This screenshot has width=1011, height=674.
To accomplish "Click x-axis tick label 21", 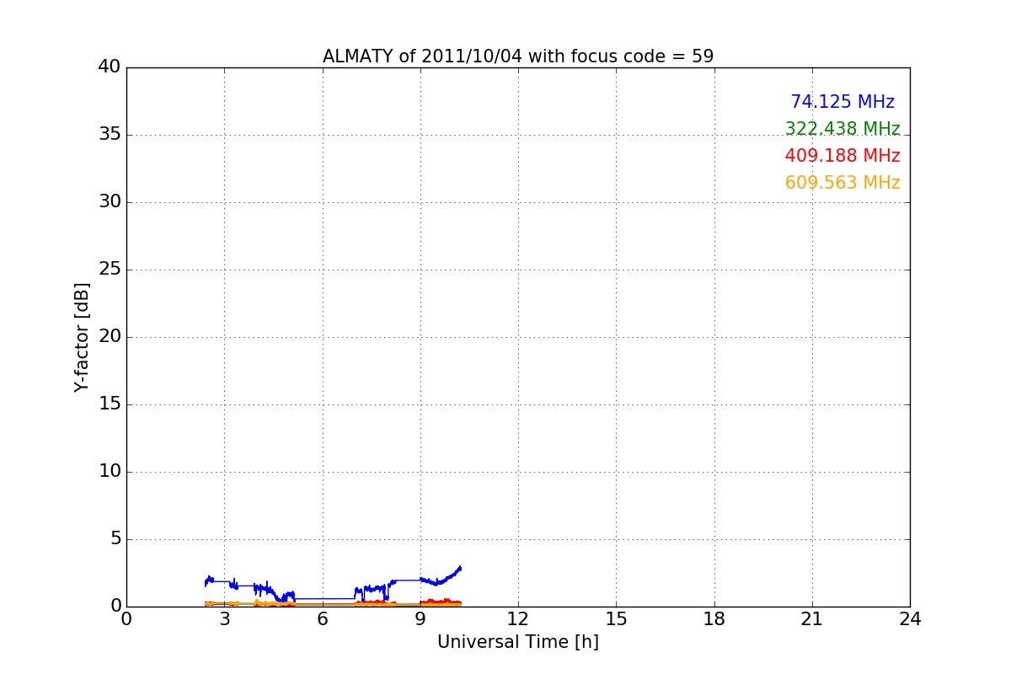I will 812,619.
